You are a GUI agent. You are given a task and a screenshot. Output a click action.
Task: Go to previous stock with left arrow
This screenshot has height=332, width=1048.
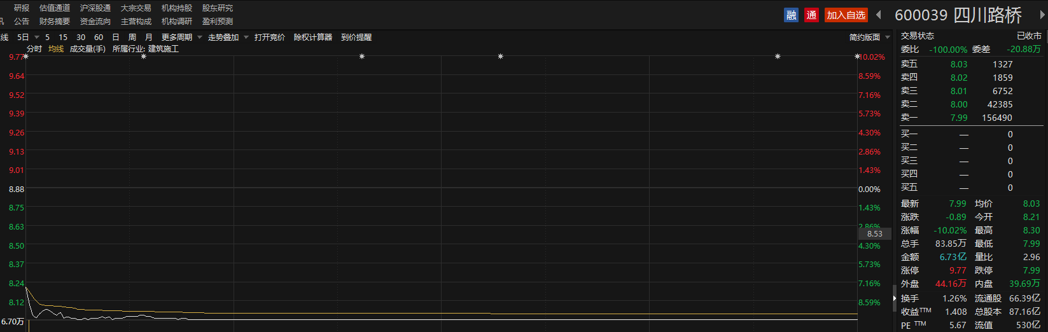pos(879,15)
